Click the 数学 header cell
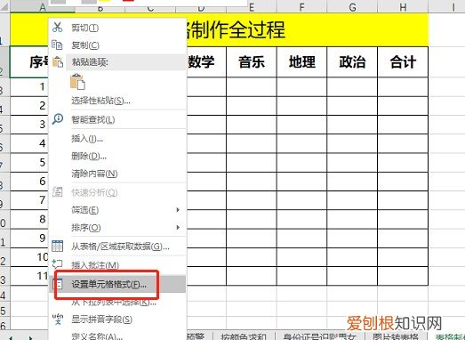465x340 pixels. (206, 61)
